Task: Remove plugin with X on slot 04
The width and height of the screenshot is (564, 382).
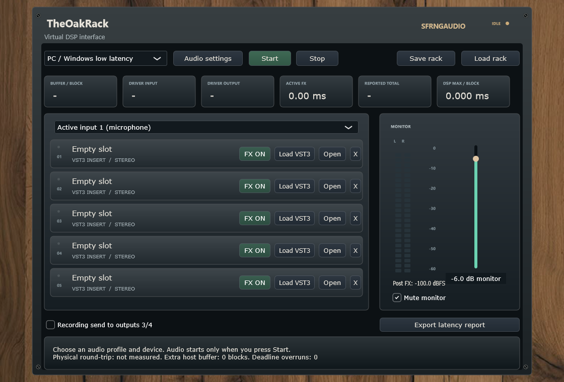Action: [356, 251]
